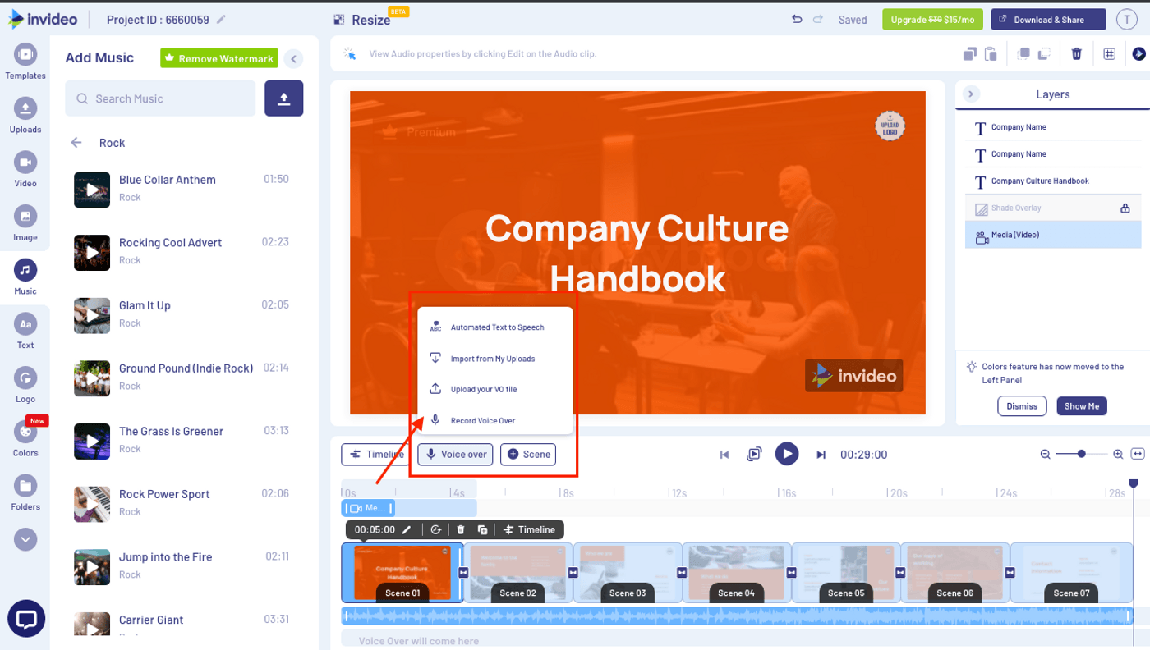Skip to previous scene
This screenshot has width=1150, height=650.
(724, 455)
